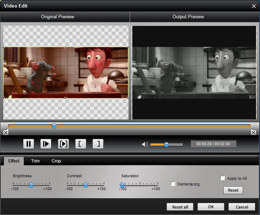Click the time display 00:00:29 / 00:02:30
Screen dimensions: 260x215
tap(213, 144)
